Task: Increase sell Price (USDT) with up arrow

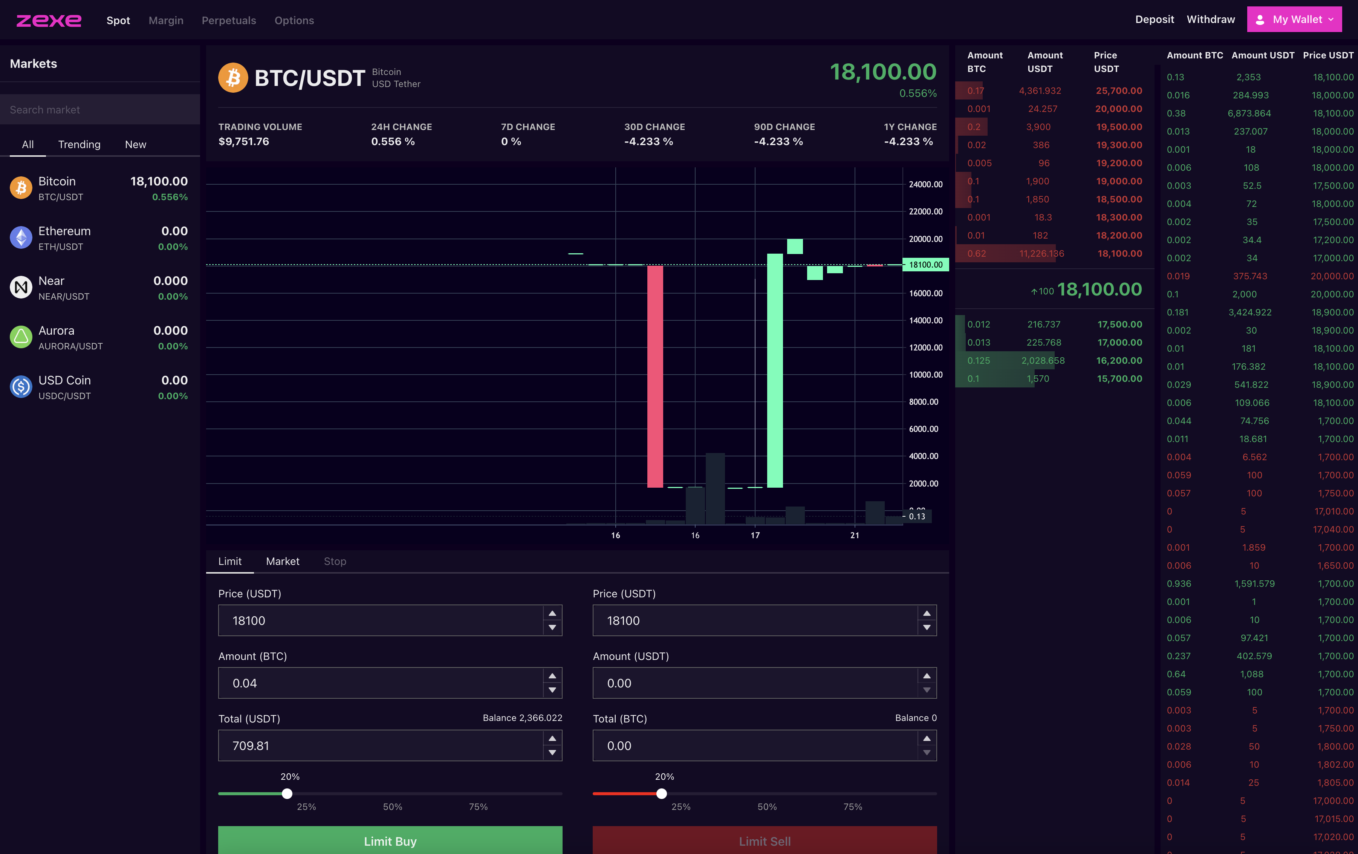Action: tap(927, 613)
